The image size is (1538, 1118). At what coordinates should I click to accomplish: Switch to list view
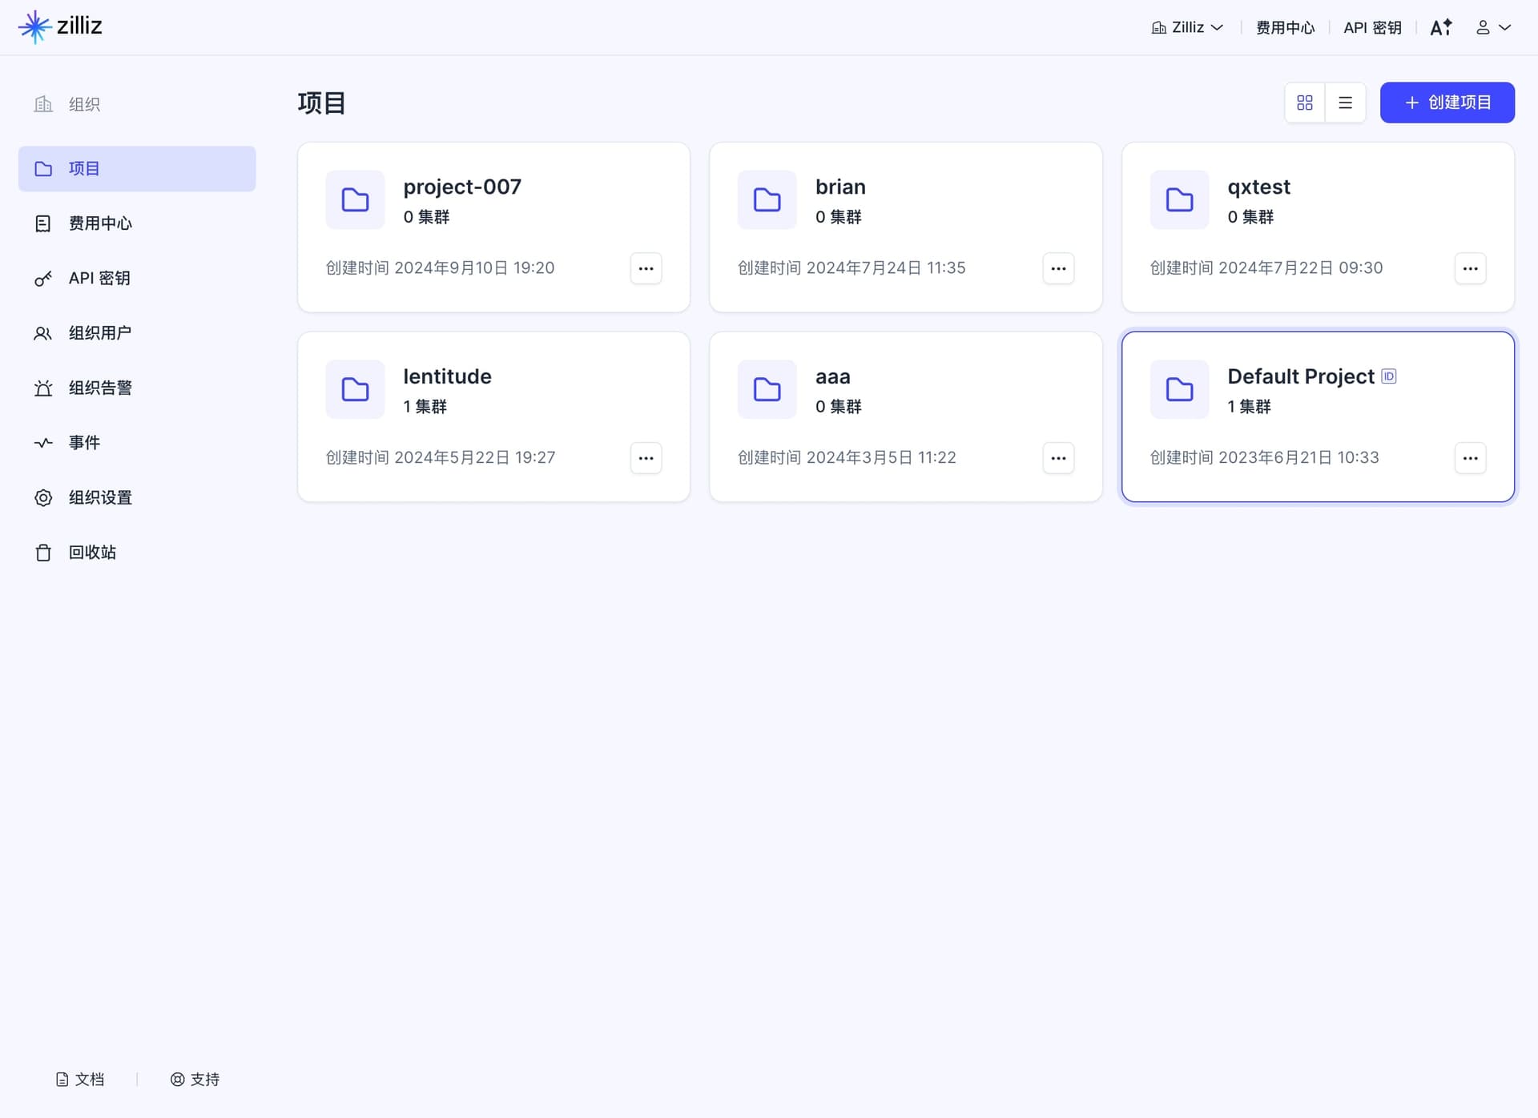[x=1346, y=103]
